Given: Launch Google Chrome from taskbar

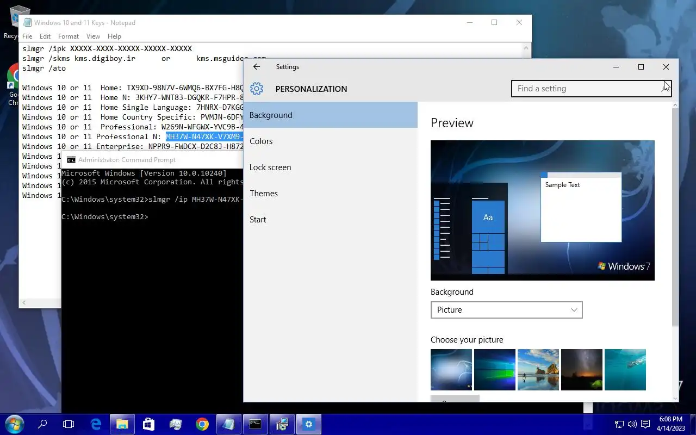Looking at the screenshot, I should coord(202,424).
